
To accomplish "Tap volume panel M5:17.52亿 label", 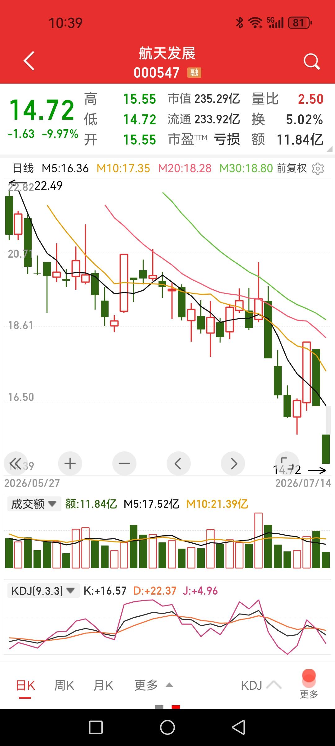I will (151, 504).
